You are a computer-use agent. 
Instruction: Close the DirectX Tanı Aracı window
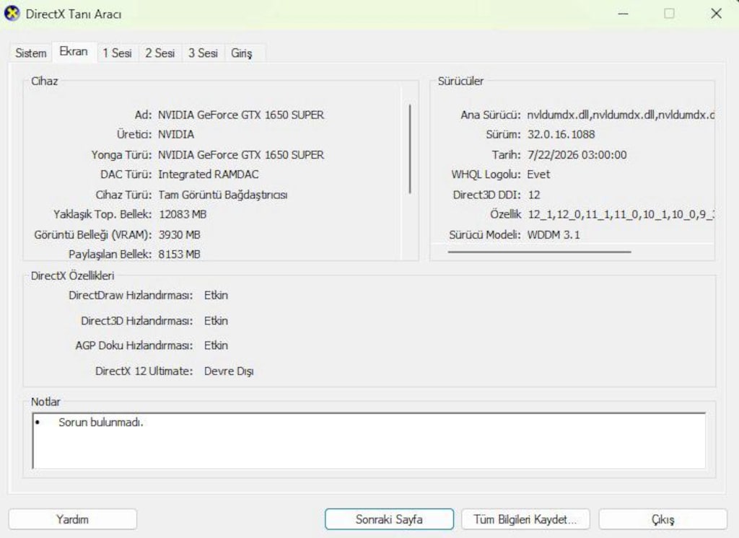click(716, 14)
